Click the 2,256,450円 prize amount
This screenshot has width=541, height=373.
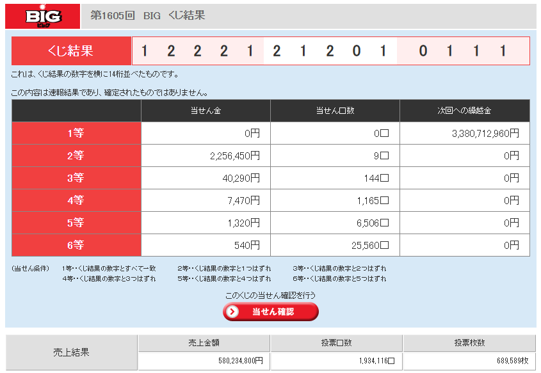click(232, 155)
